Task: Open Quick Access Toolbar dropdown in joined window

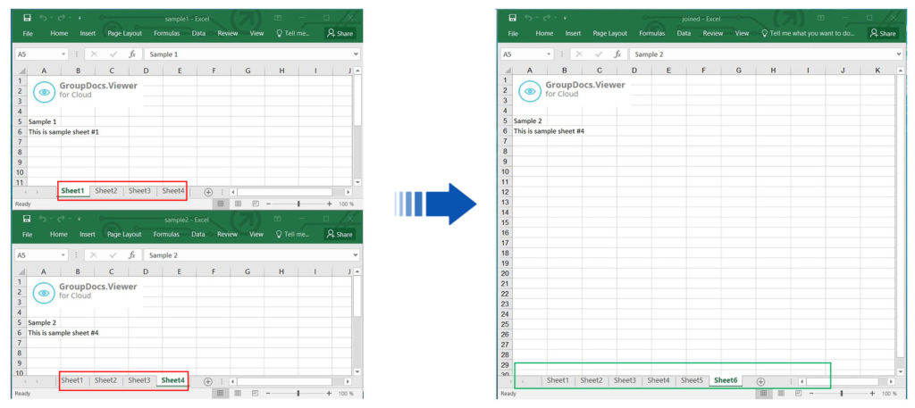Action: pyautogui.click(x=565, y=18)
